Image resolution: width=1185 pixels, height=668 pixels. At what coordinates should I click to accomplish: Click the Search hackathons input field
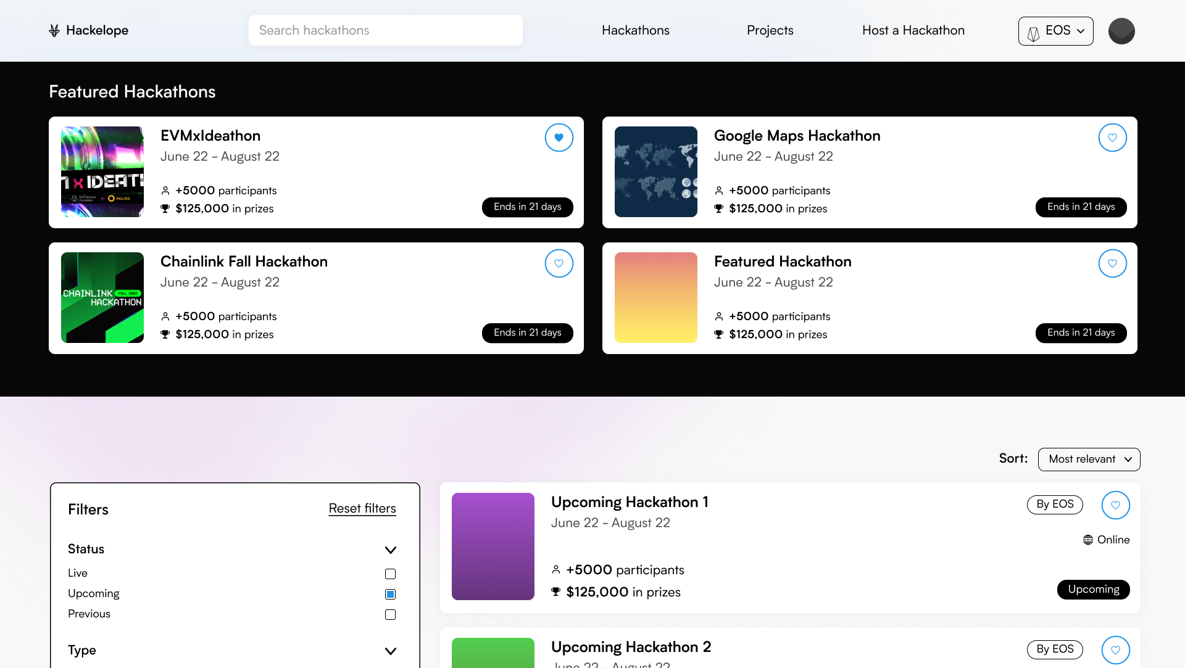point(385,30)
